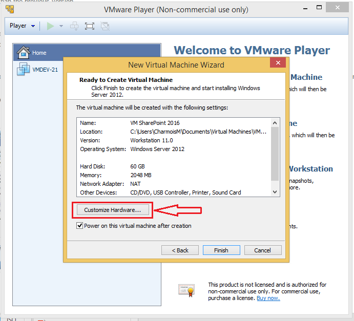
Task: Click the 60 GB hard disk value
Action: point(137,166)
